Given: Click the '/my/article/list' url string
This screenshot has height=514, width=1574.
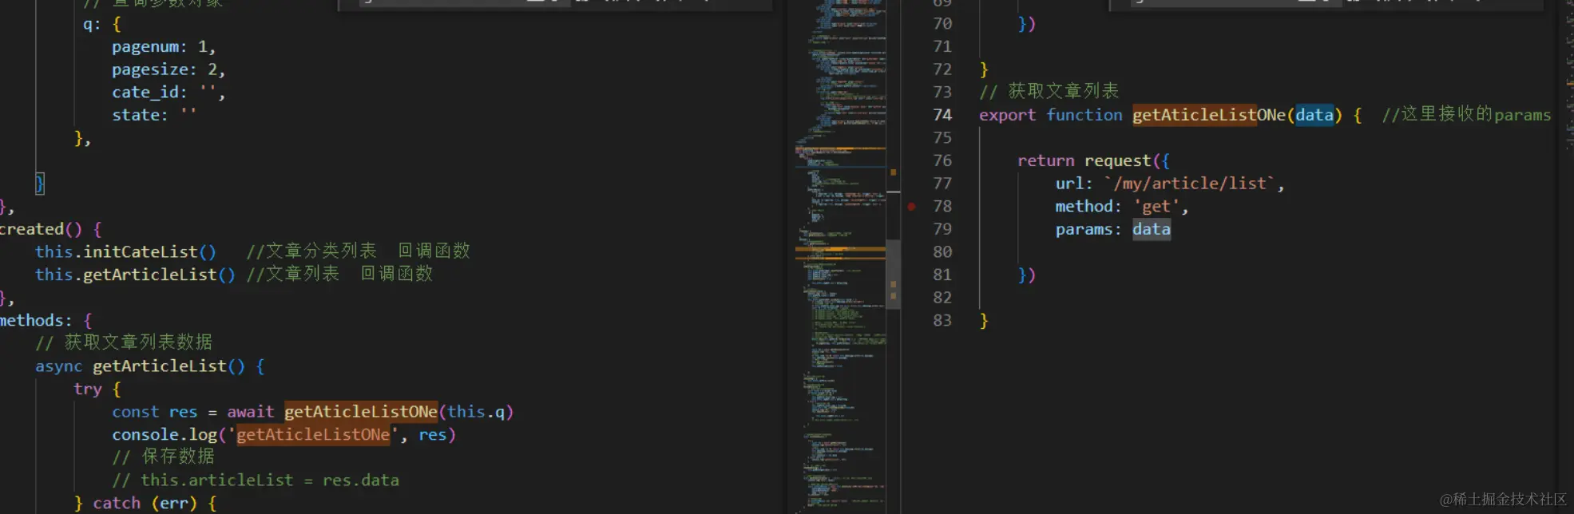Looking at the screenshot, I should 1190,184.
